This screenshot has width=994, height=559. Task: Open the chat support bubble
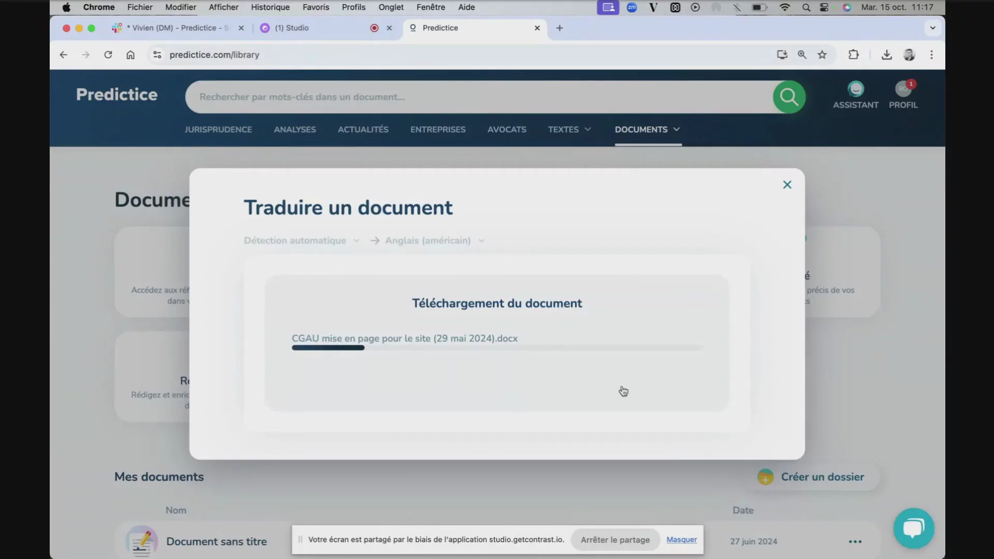[914, 528]
